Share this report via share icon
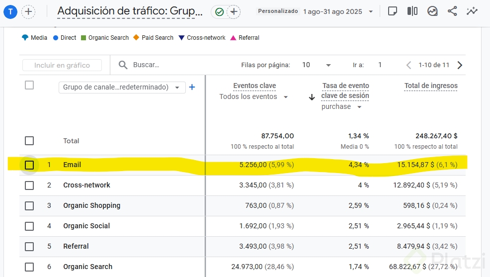The width and height of the screenshot is (490, 277). [x=452, y=11]
